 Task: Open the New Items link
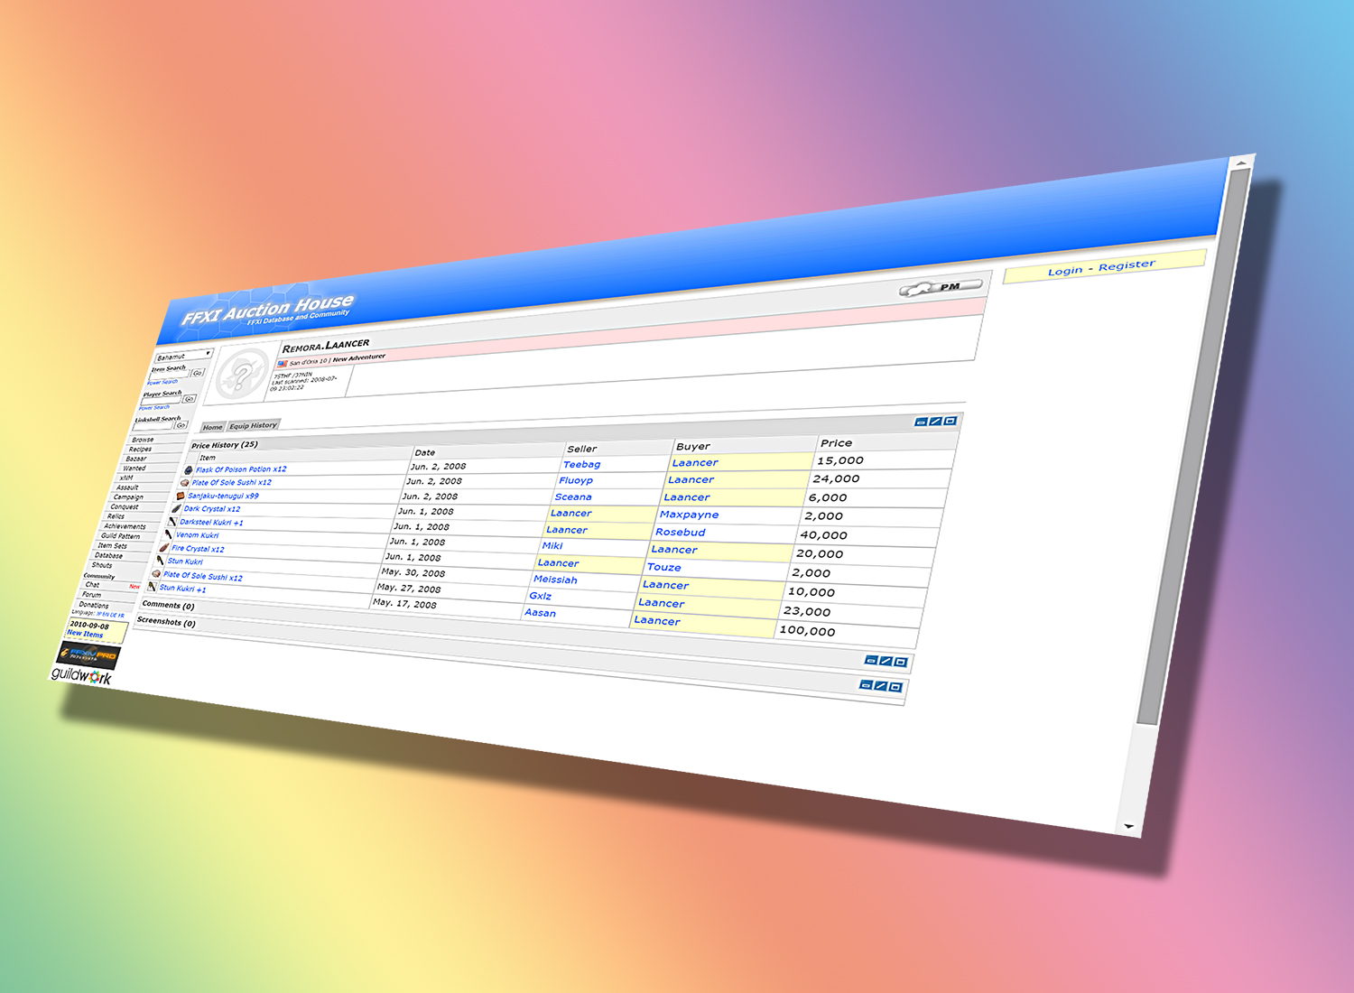tap(85, 634)
